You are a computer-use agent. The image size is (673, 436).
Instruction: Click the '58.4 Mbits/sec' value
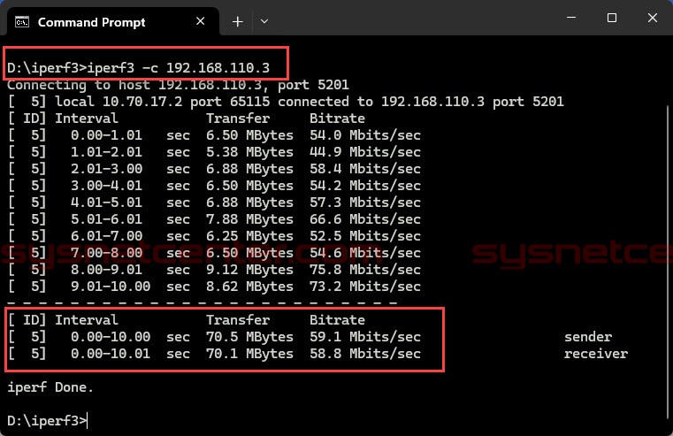point(365,168)
